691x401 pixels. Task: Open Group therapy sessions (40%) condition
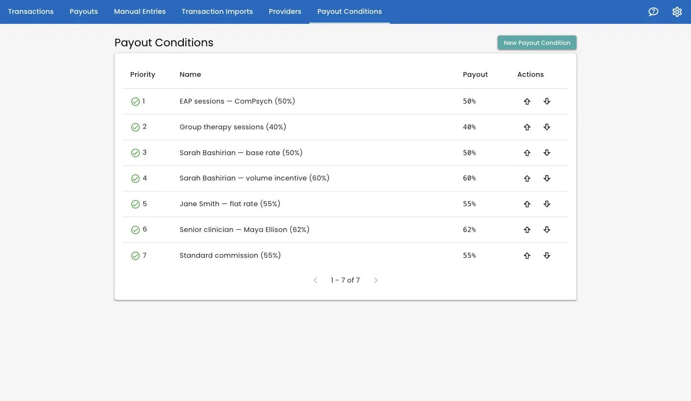[233, 127]
